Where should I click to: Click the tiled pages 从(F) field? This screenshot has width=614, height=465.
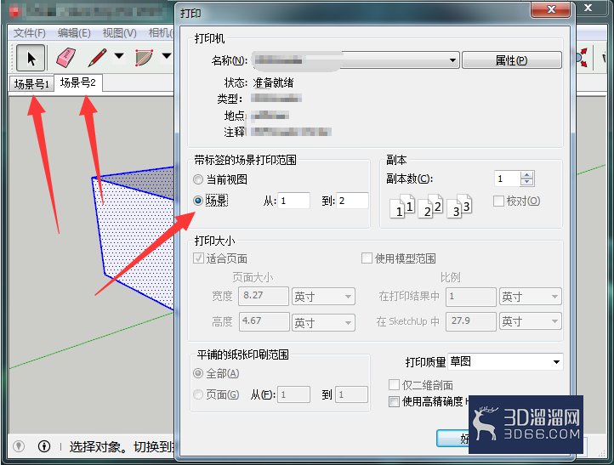[x=293, y=394]
